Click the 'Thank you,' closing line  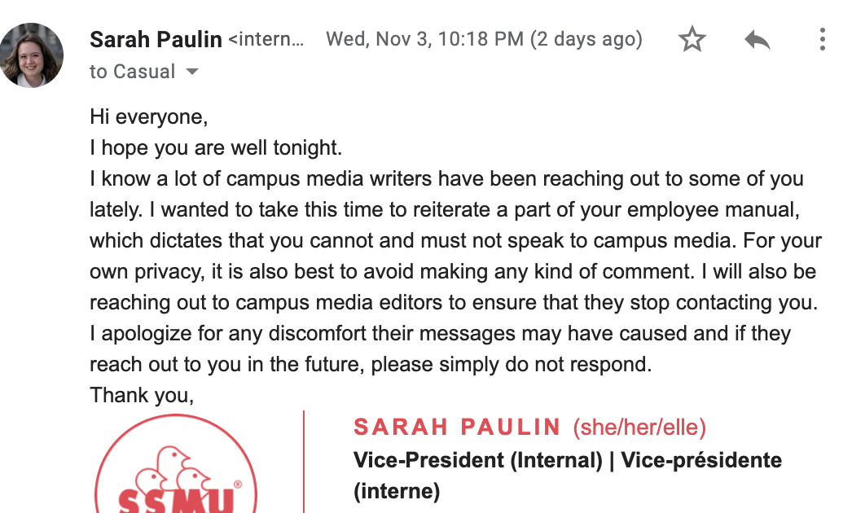142,395
